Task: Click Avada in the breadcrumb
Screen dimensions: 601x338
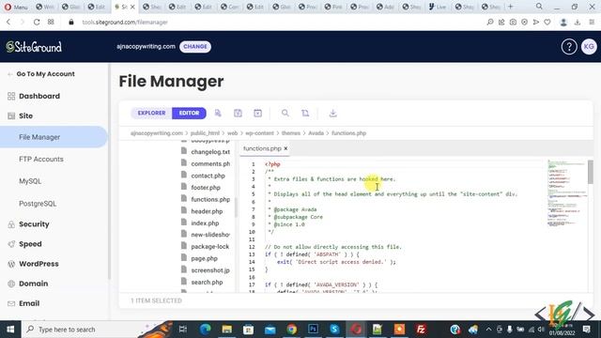Action: (x=316, y=133)
